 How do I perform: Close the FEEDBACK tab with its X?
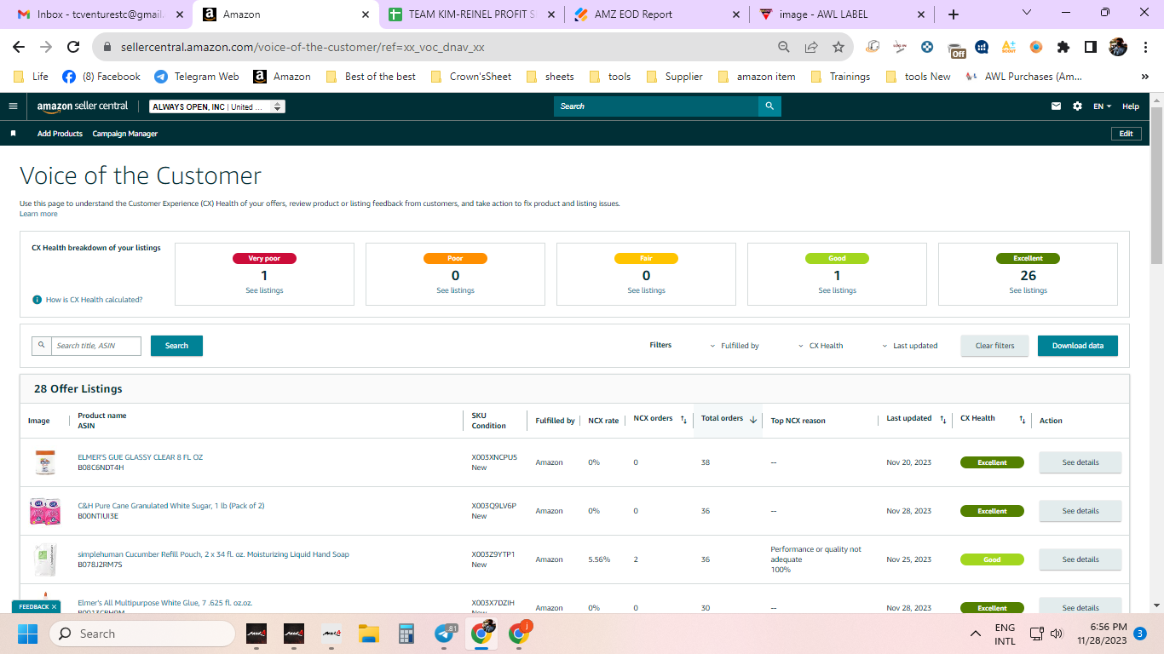55,607
